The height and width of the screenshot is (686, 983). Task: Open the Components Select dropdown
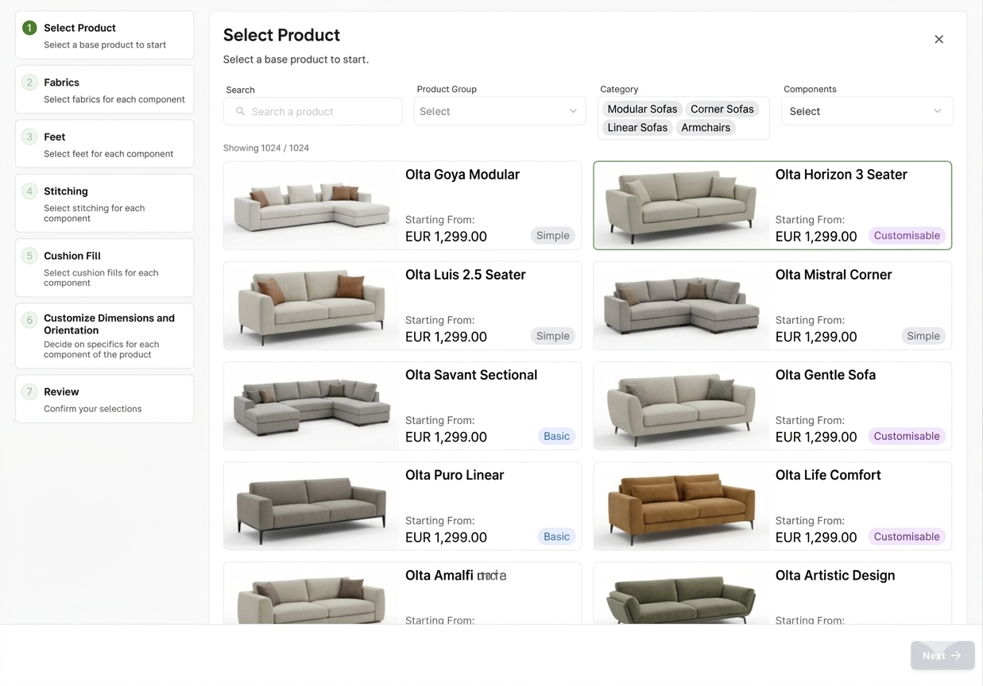point(866,111)
